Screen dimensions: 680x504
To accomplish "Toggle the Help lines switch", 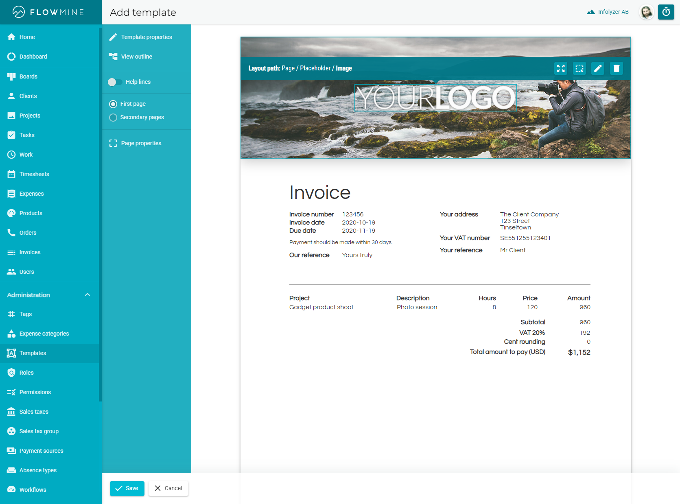I will coord(115,82).
